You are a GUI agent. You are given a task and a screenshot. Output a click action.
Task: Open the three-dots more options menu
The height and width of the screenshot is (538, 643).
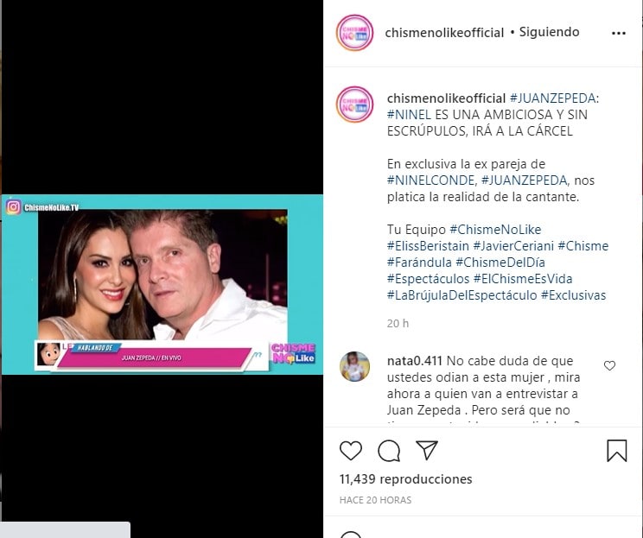coord(619,33)
